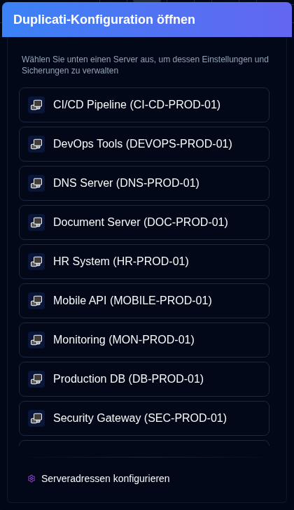The image size is (294, 510).
Task: Choose DNS Server (DNS-PROD-01)
Action: point(144,183)
